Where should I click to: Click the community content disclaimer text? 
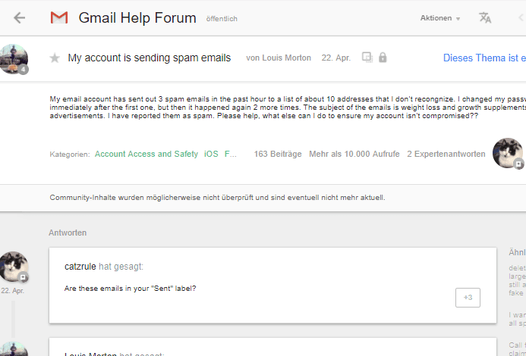tap(217, 198)
